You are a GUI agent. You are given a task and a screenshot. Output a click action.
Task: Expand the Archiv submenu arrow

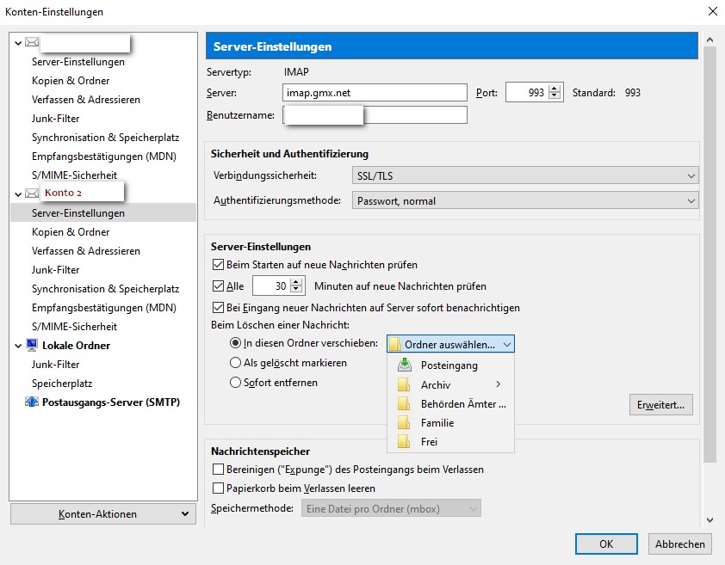[x=498, y=385]
